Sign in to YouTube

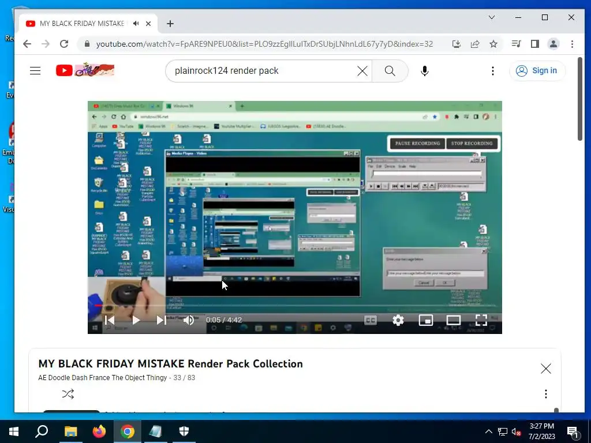pos(537,71)
